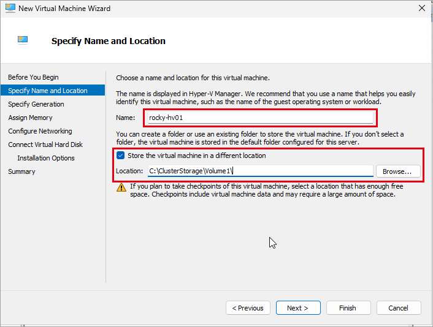
Task: Click the Name: label
Action: pos(125,118)
